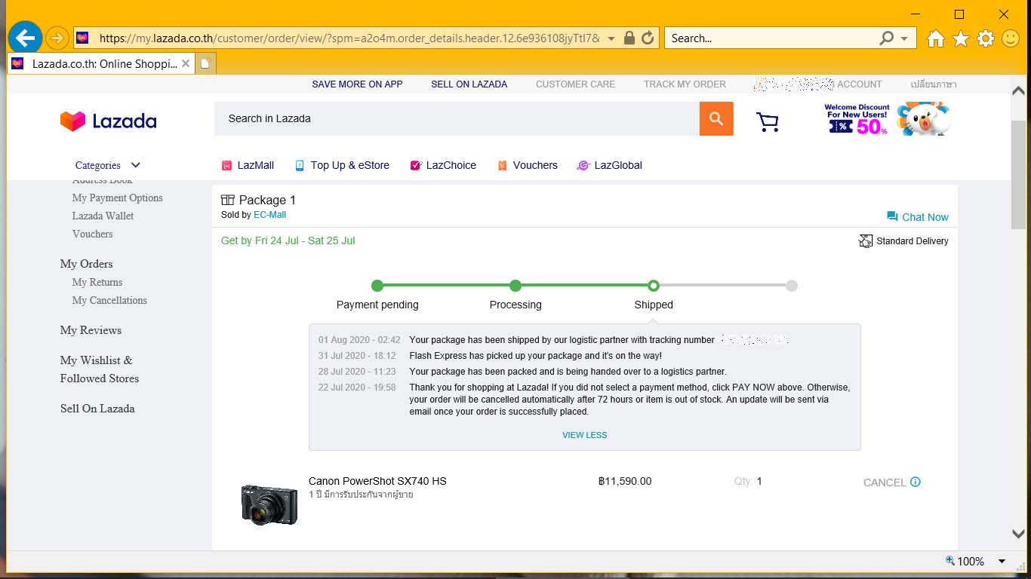This screenshot has width=1031, height=579.
Task: Open LazGlobal link
Action: [x=610, y=165]
